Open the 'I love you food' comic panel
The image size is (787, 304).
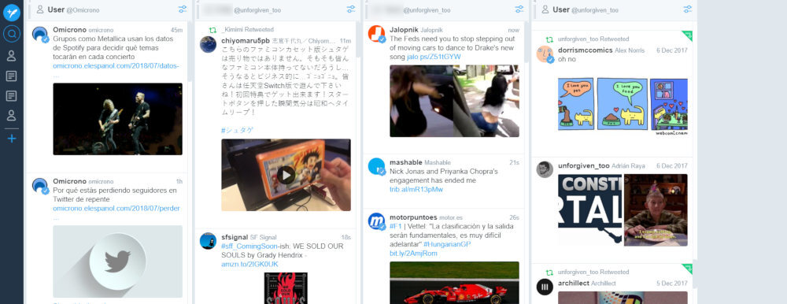point(623,104)
